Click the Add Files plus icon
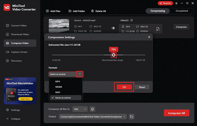 click(47, 11)
